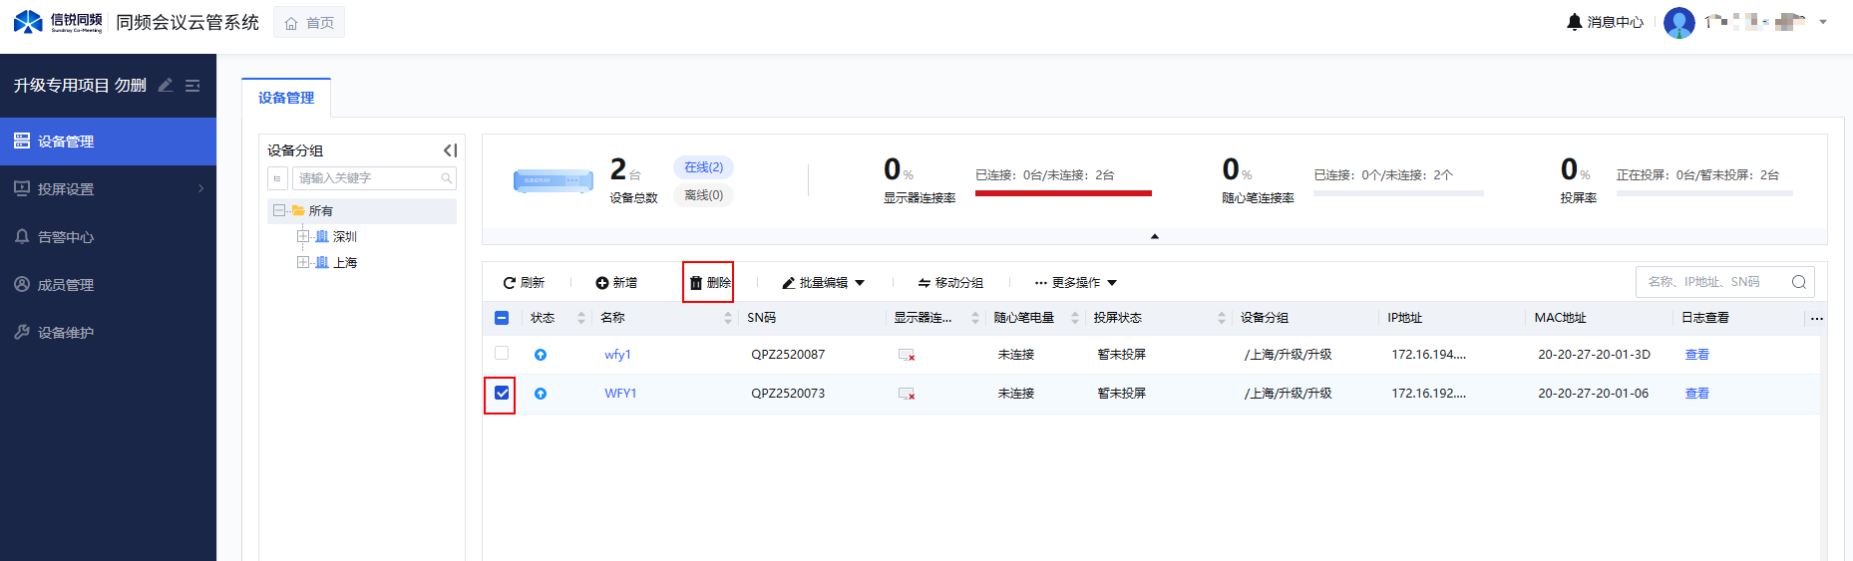Click the search magnifier in device search box

(1798, 282)
